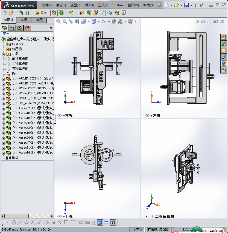Open the File Explorer folder icon in task pane
The width and height of the screenshot is (228, 233).
[224, 50]
